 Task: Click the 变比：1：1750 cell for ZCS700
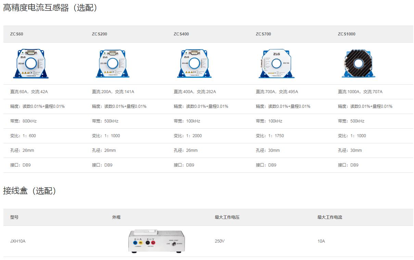point(270,136)
